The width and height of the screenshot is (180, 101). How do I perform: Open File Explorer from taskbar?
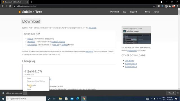click(60, 98)
